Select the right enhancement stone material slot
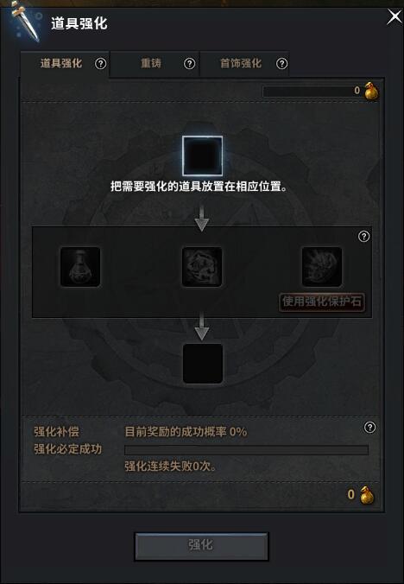Image resolution: width=404 pixels, height=584 pixels. (322, 267)
